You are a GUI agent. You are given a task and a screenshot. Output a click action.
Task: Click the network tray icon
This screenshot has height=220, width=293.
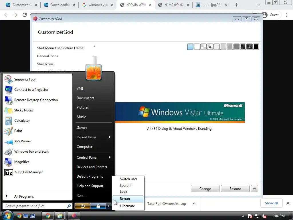(257, 216)
